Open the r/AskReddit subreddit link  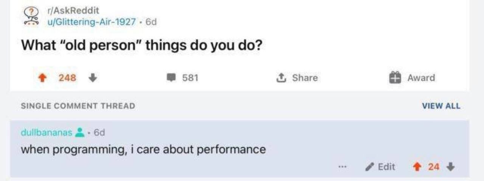click(x=73, y=11)
